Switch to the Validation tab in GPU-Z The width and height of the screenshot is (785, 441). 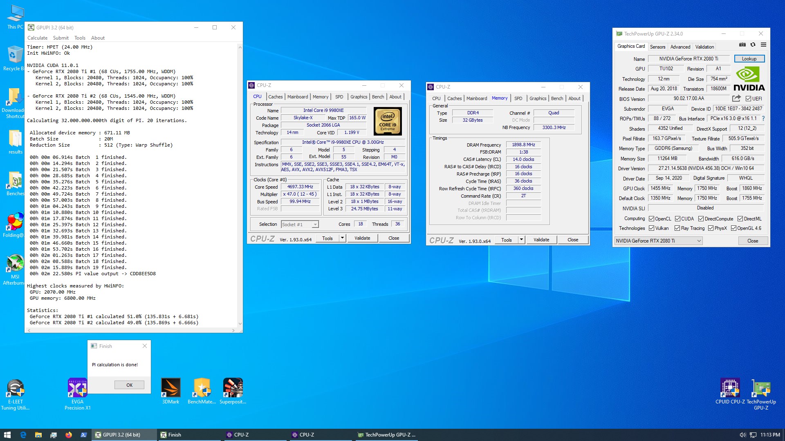pyautogui.click(x=704, y=47)
